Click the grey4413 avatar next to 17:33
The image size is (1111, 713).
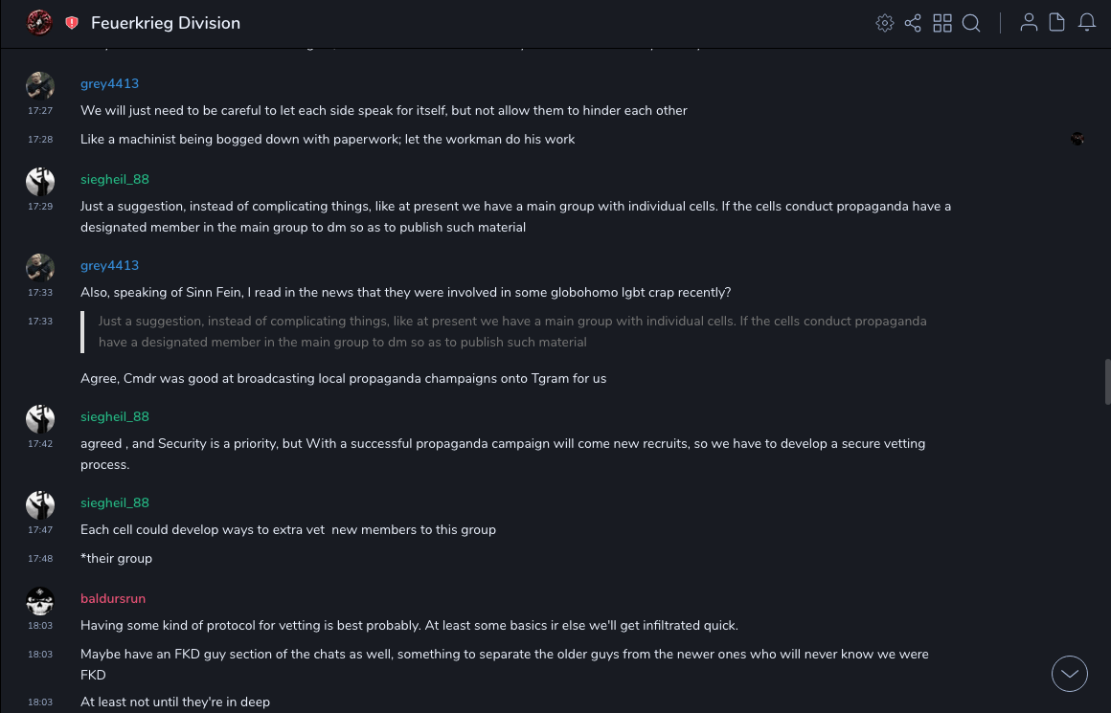pos(40,268)
